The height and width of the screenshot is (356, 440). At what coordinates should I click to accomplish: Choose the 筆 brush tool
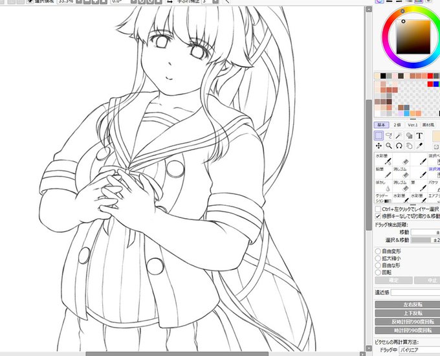(419, 186)
